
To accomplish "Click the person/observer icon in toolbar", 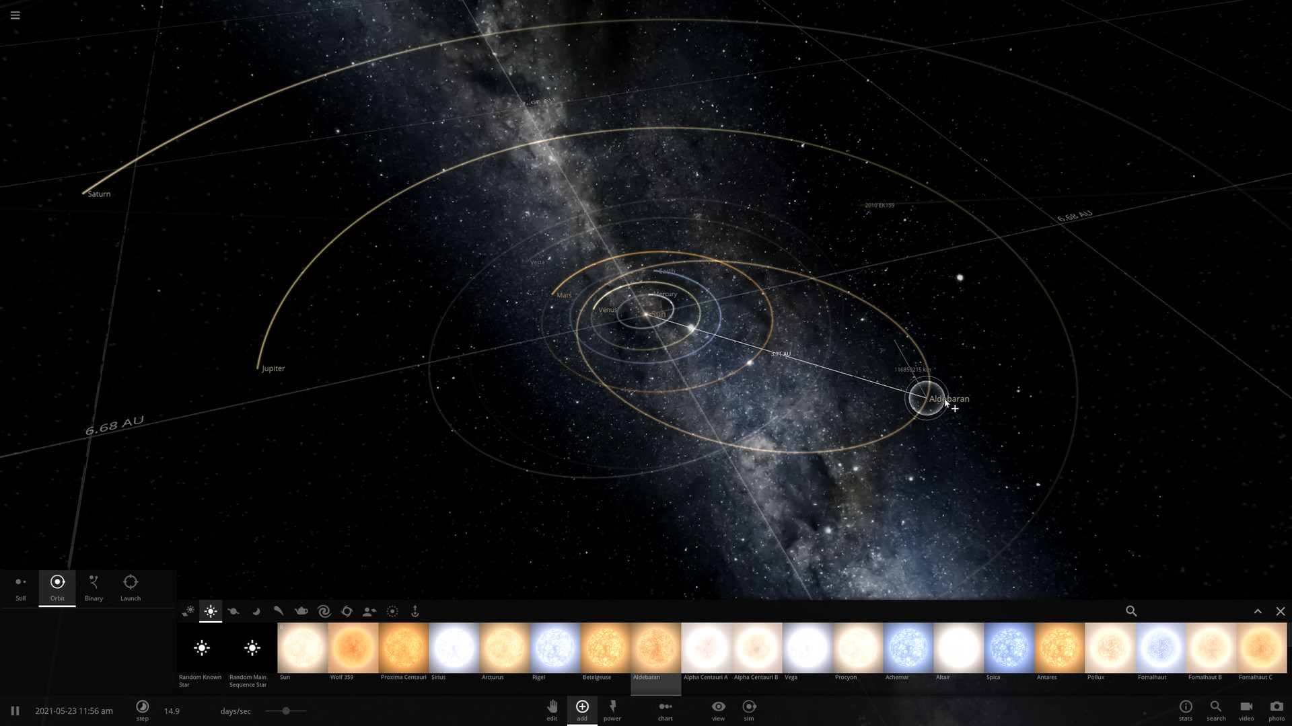I will tap(369, 611).
